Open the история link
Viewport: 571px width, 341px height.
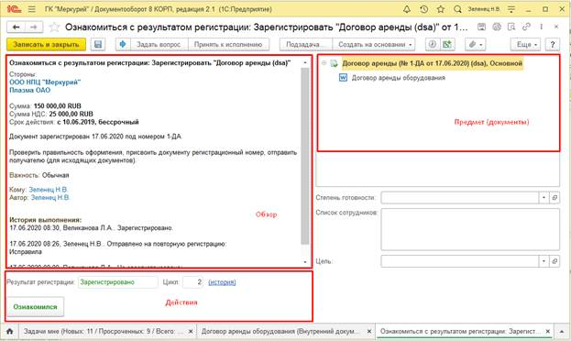click(222, 282)
